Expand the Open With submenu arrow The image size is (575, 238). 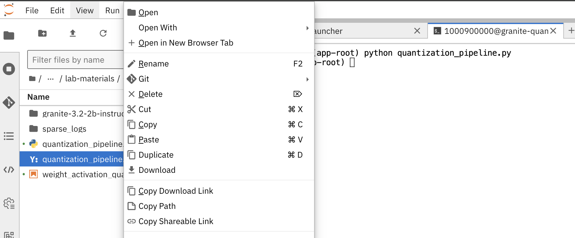(x=307, y=28)
